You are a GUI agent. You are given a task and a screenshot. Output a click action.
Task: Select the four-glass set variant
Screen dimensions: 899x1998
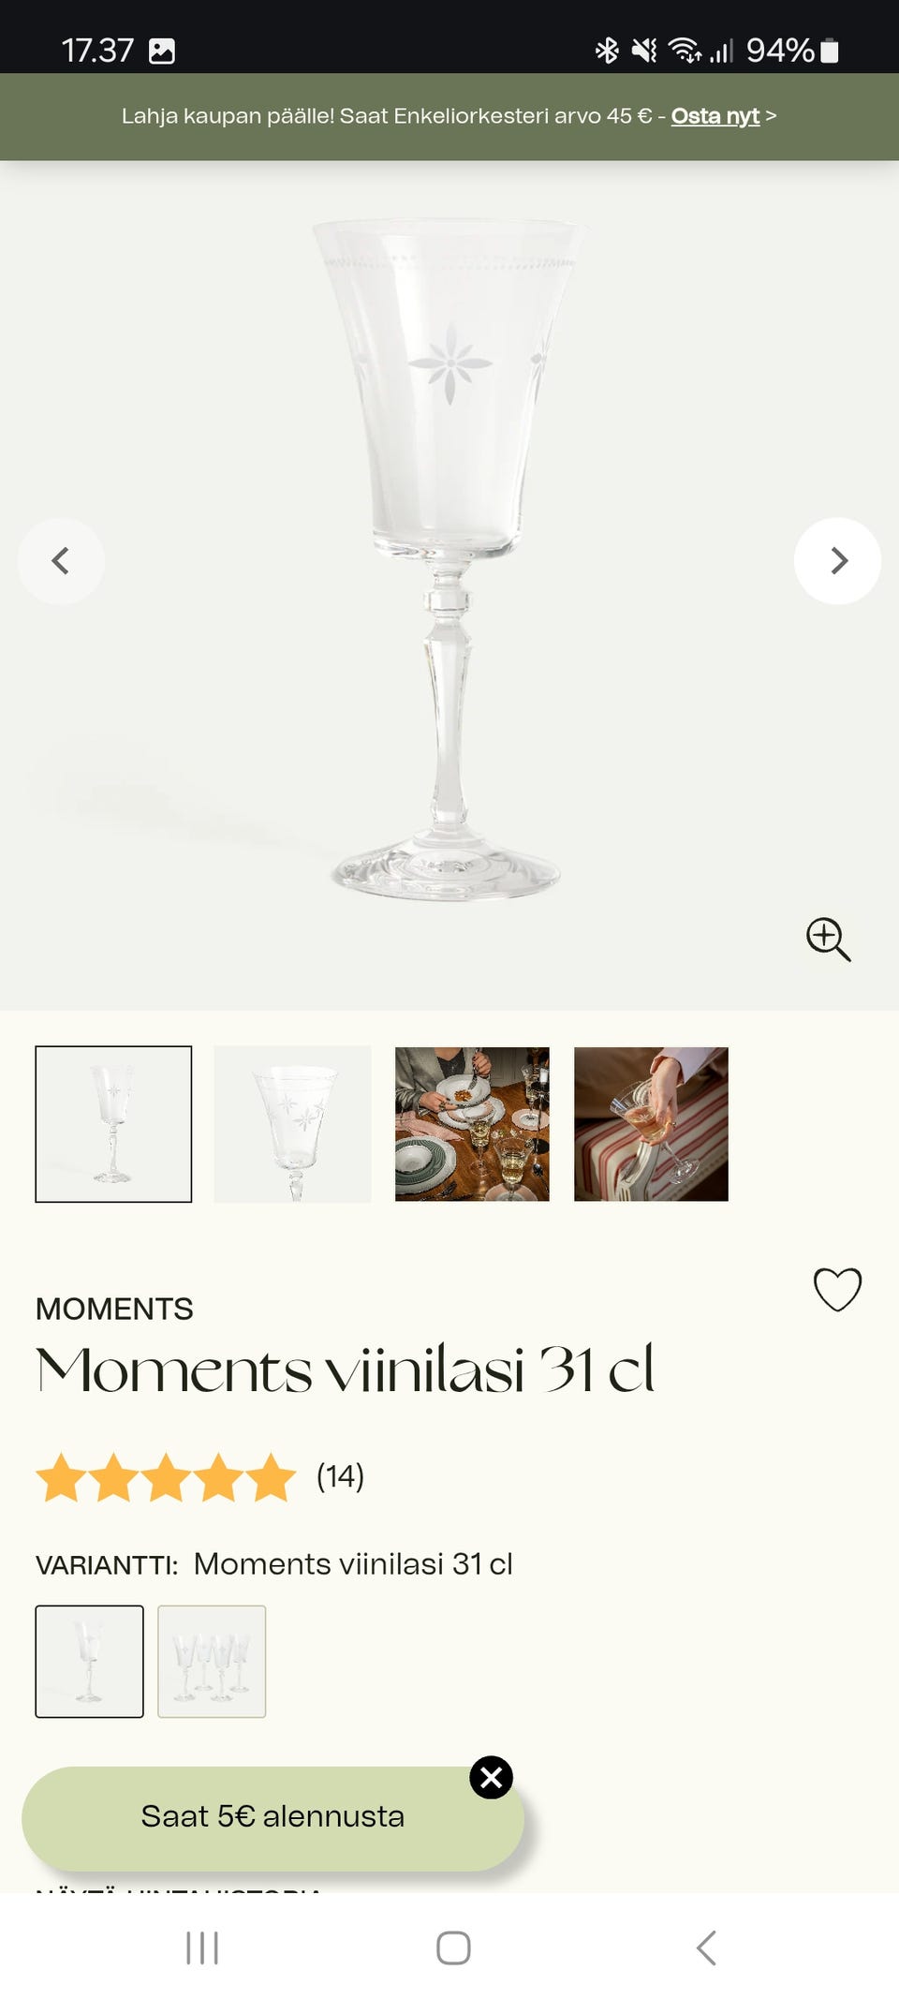click(212, 1661)
